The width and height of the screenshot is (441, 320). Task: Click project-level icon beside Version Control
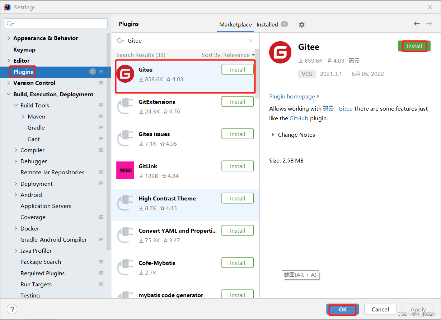click(102, 83)
